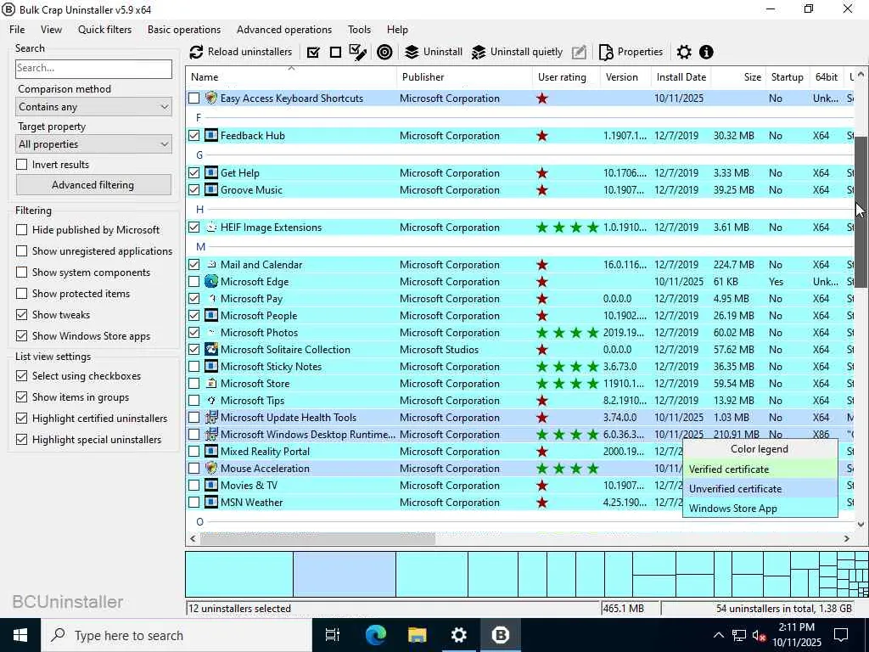Open the Target property dropdown
The width and height of the screenshot is (869, 652).
coord(93,144)
